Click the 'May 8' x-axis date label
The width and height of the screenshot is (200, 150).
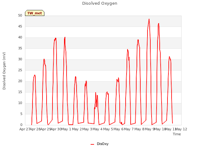(139, 129)
